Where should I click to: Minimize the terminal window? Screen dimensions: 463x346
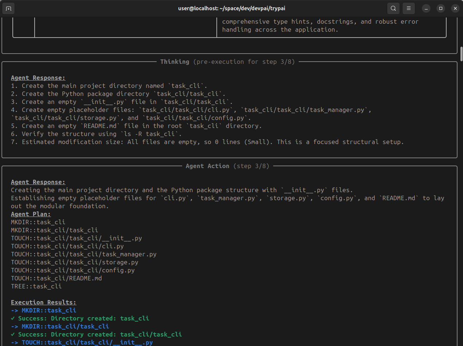coord(426,8)
